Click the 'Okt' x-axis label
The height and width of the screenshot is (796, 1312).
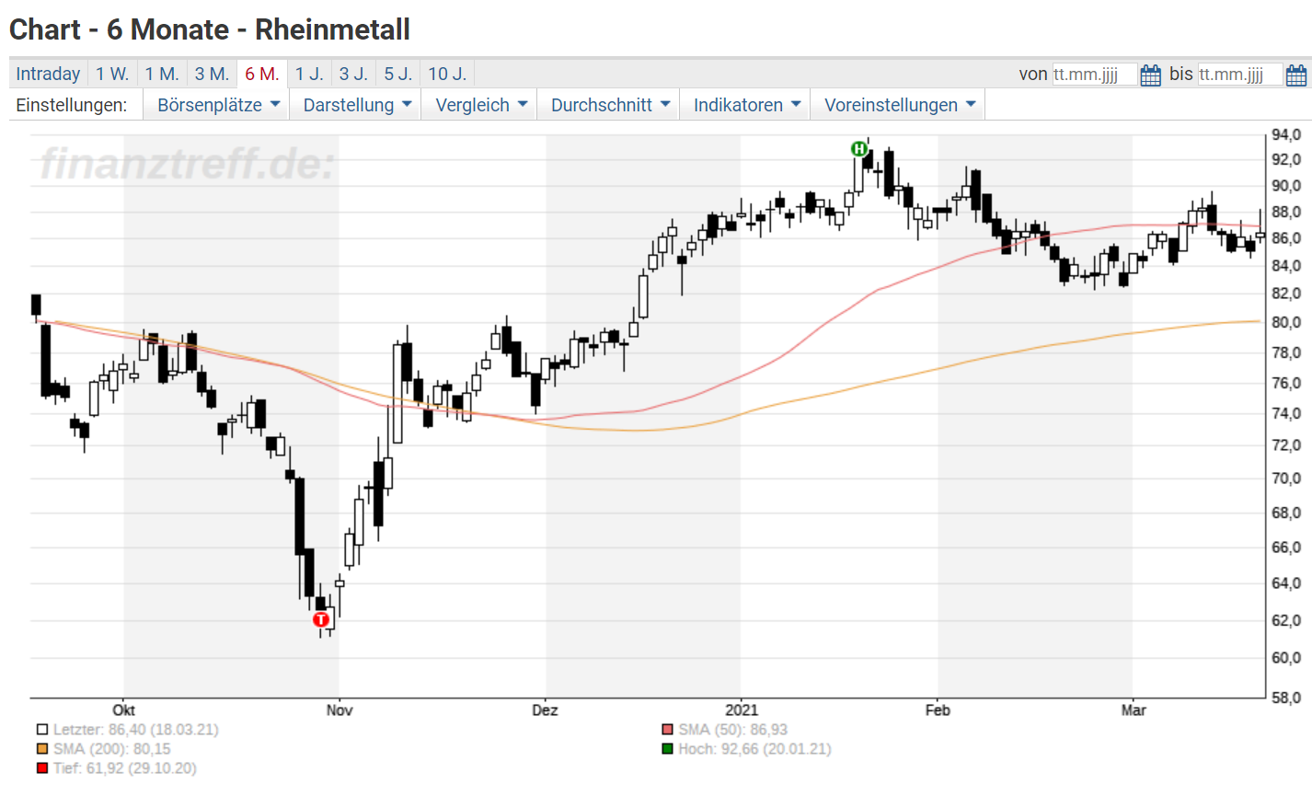pyautogui.click(x=123, y=709)
